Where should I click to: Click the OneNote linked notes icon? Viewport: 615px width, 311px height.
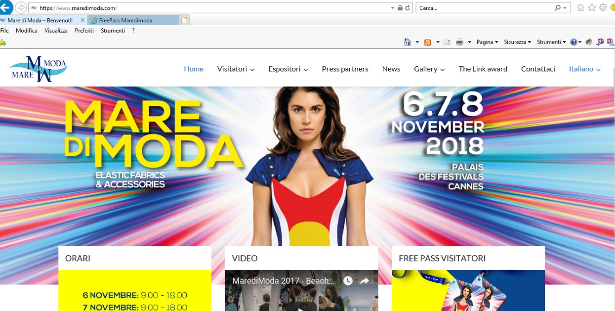[x=611, y=42]
